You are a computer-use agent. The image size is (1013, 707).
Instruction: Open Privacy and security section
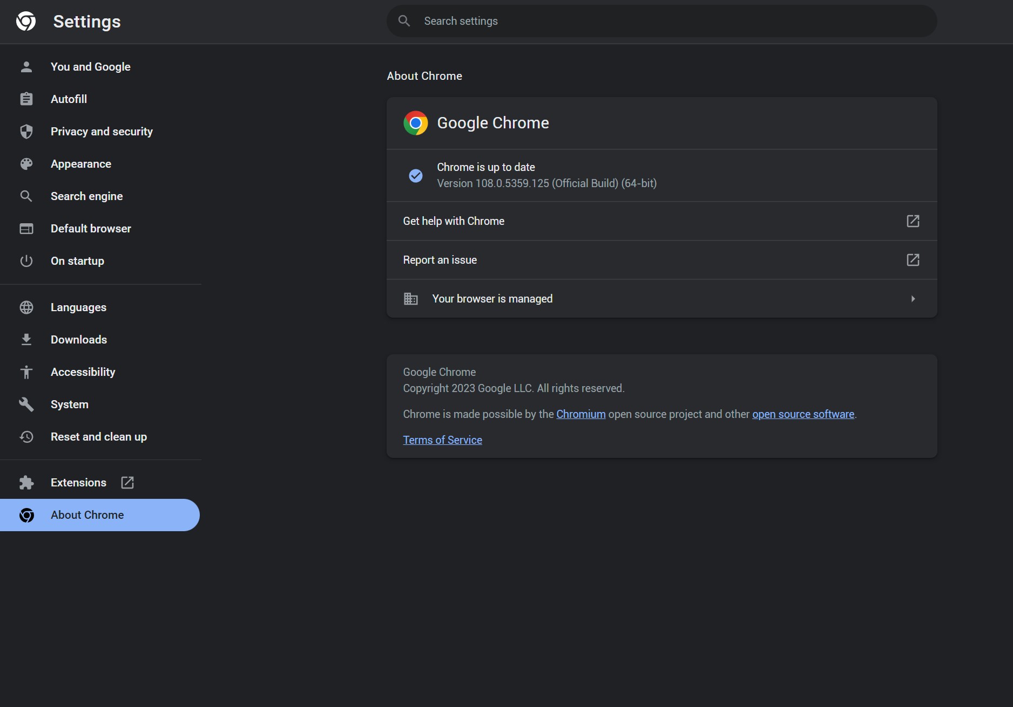pyautogui.click(x=100, y=132)
